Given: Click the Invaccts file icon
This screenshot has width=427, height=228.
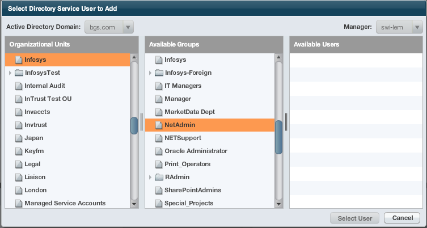Looking at the screenshot, I should tap(19, 112).
